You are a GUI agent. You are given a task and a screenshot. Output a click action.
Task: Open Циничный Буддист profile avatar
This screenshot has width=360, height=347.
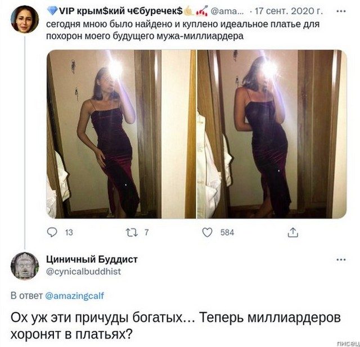pos(25,266)
